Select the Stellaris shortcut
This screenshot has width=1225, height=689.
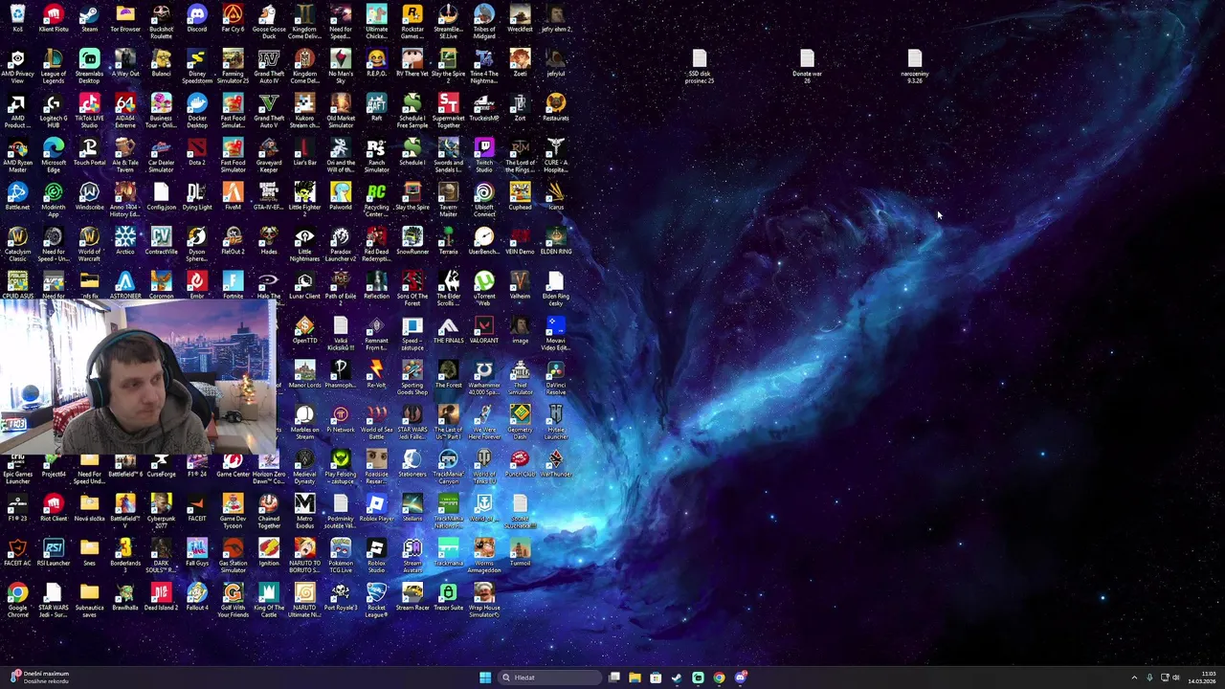[412, 508]
